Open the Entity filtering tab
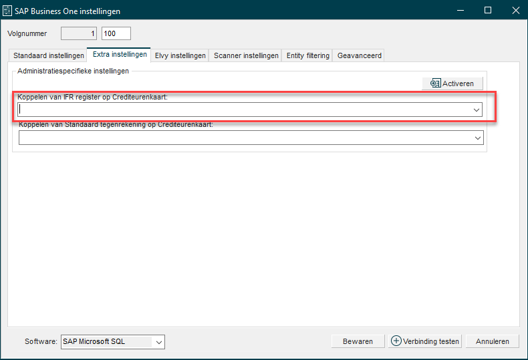Image resolution: width=528 pixels, height=360 pixels. (307, 55)
